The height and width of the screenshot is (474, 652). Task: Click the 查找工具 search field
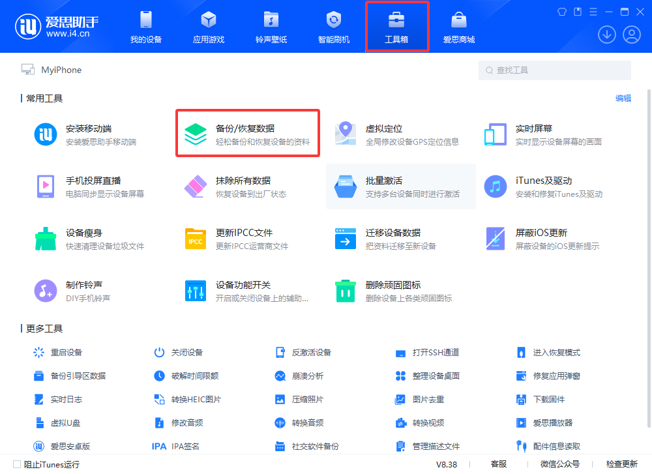(554, 70)
